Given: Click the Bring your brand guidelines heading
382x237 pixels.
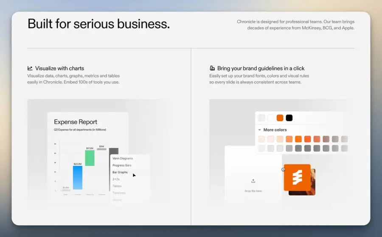Looking at the screenshot, I should point(261,68).
